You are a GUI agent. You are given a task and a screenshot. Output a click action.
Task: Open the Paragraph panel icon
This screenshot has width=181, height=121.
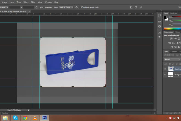pyautogui.click(x=159, y=37)
